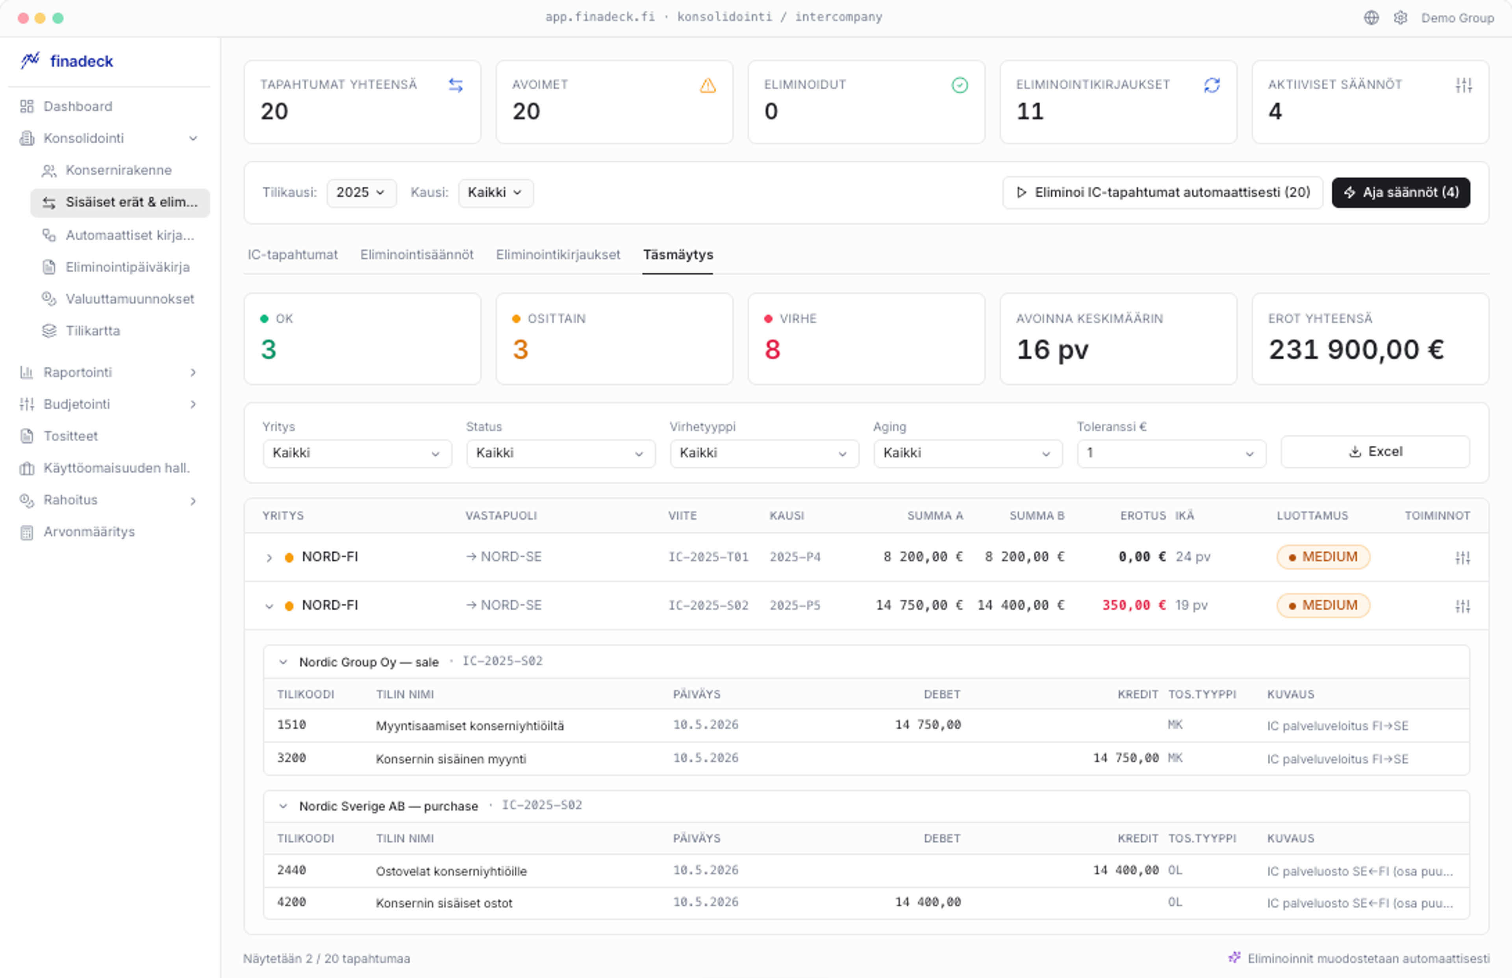The height and width of the screenshot is (978, 1512).
Task: Open Eliminointipäiväkirja in sidebar
Action: (120, 267)
